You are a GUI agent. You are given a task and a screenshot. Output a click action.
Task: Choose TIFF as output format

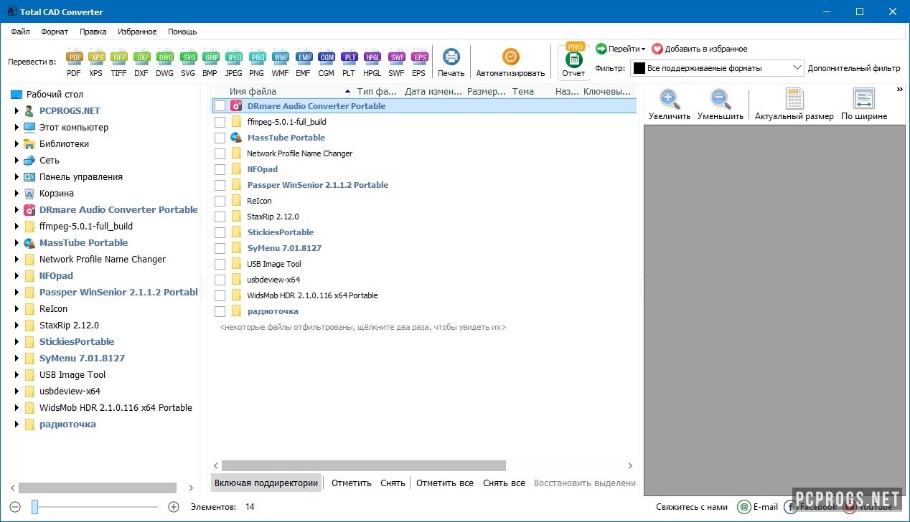pos(119,63)
